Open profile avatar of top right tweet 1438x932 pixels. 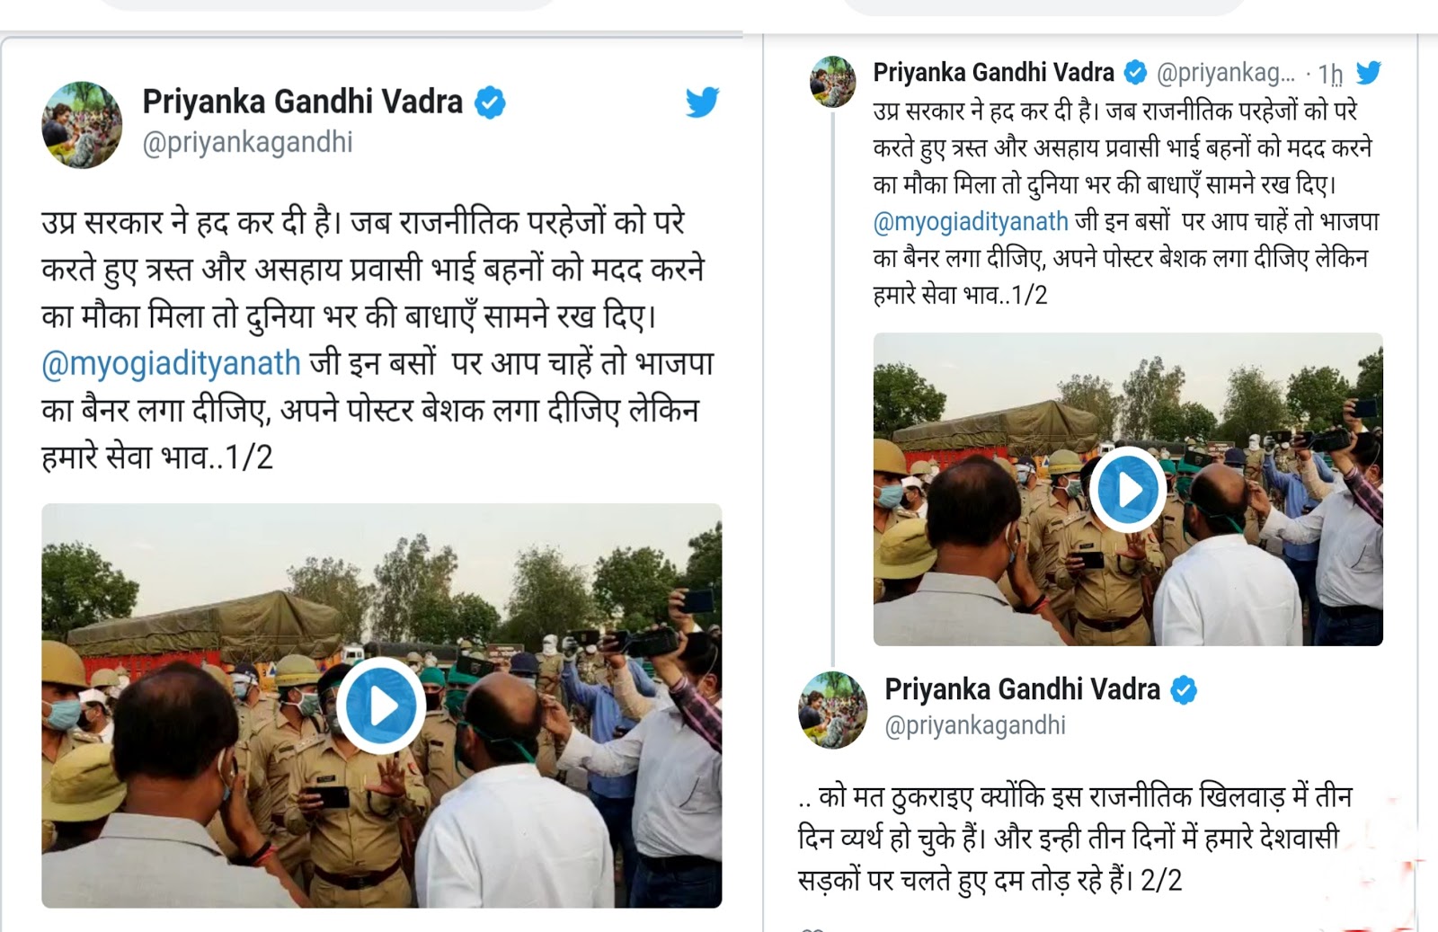pyautogui.click(x=833, y=82)
